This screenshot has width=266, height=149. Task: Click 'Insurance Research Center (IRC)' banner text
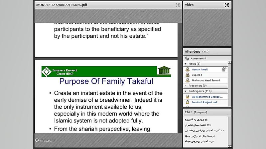(65, 72)
